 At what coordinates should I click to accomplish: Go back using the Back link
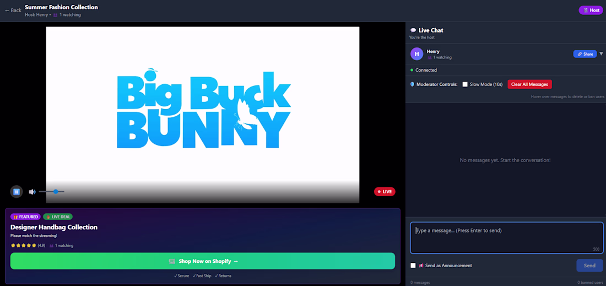pyautogui.click(x=13, y=10)
